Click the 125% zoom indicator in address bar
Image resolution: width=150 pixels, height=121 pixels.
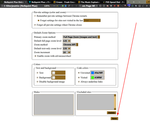pos(47,6)
